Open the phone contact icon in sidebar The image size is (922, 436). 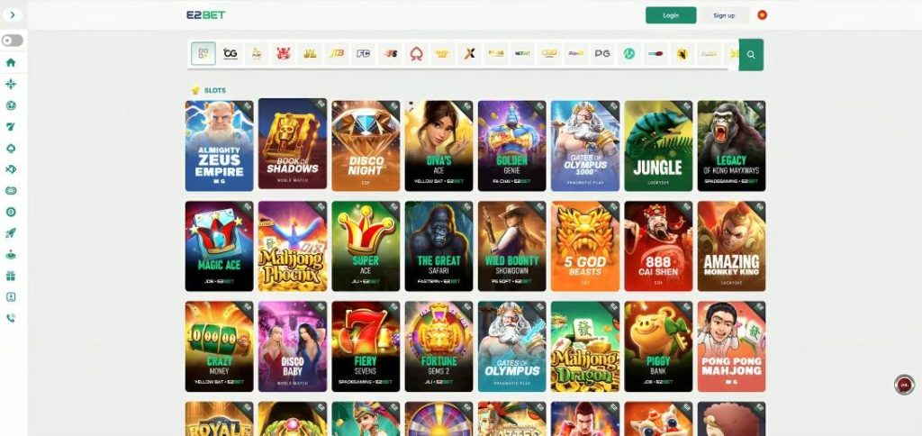click(11, 318)
